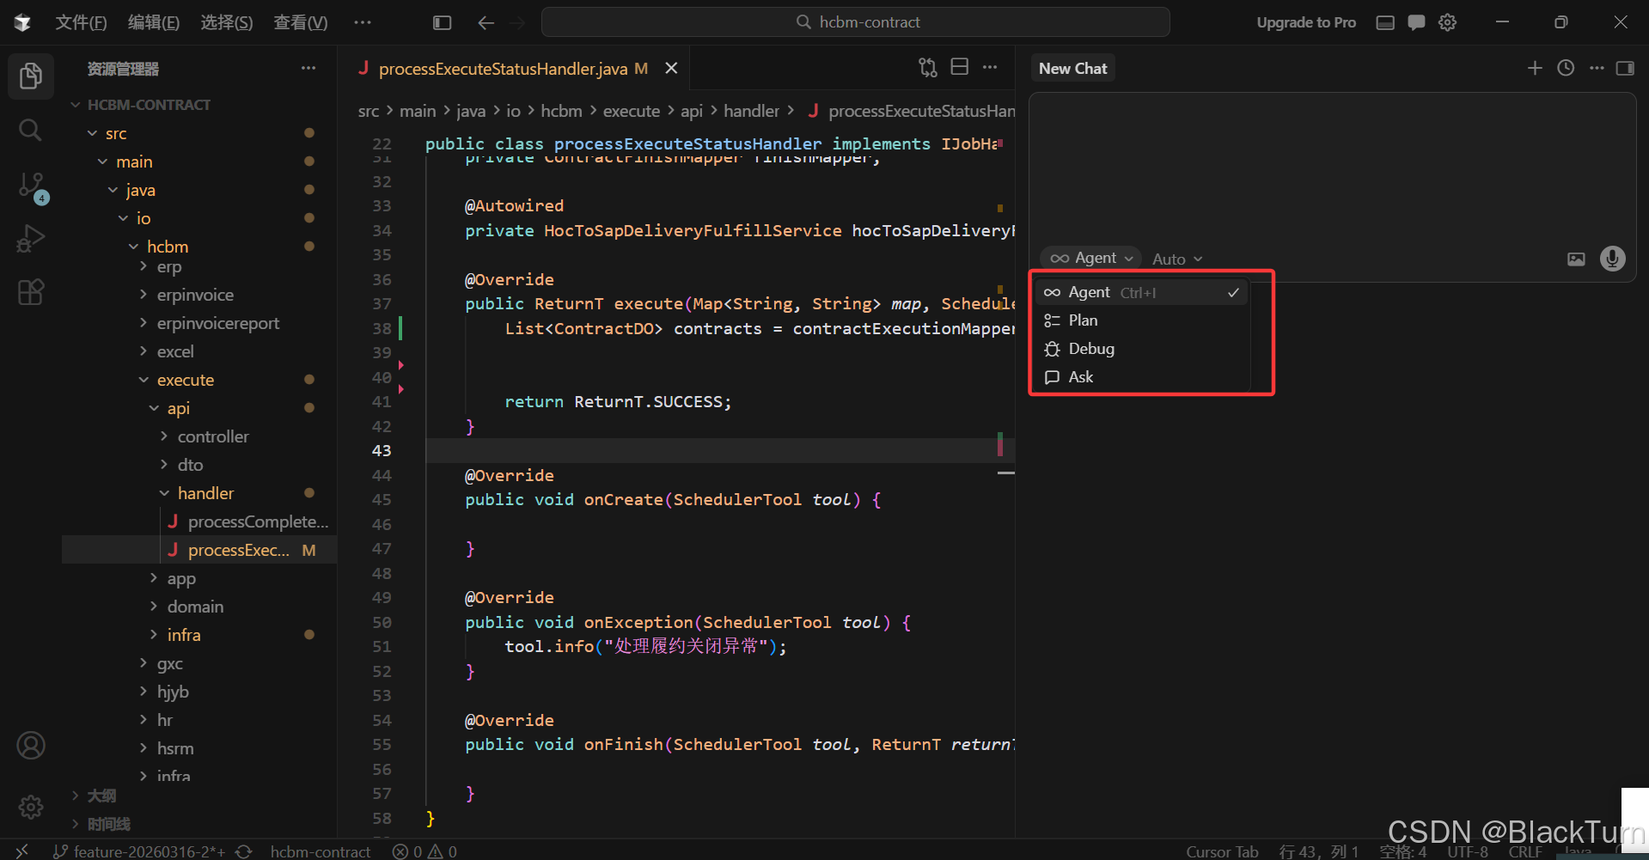Open Cursor settings gear in the title bar
1649x860 pixels.
point(1448,22)
